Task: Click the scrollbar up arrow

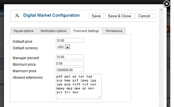Action: coord(162,10)
